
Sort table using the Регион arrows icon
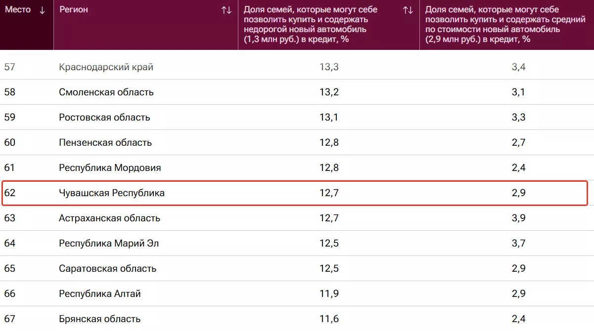pyautogui.click(x=227, y=10)
